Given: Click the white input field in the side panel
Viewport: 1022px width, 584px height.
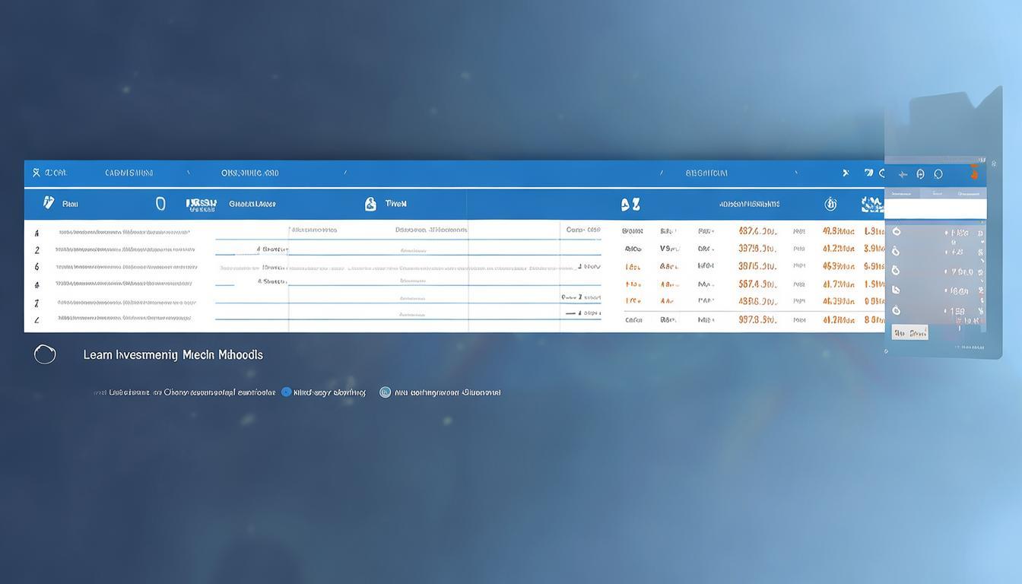Looking at the screenshot, I should tap(935, 210).
